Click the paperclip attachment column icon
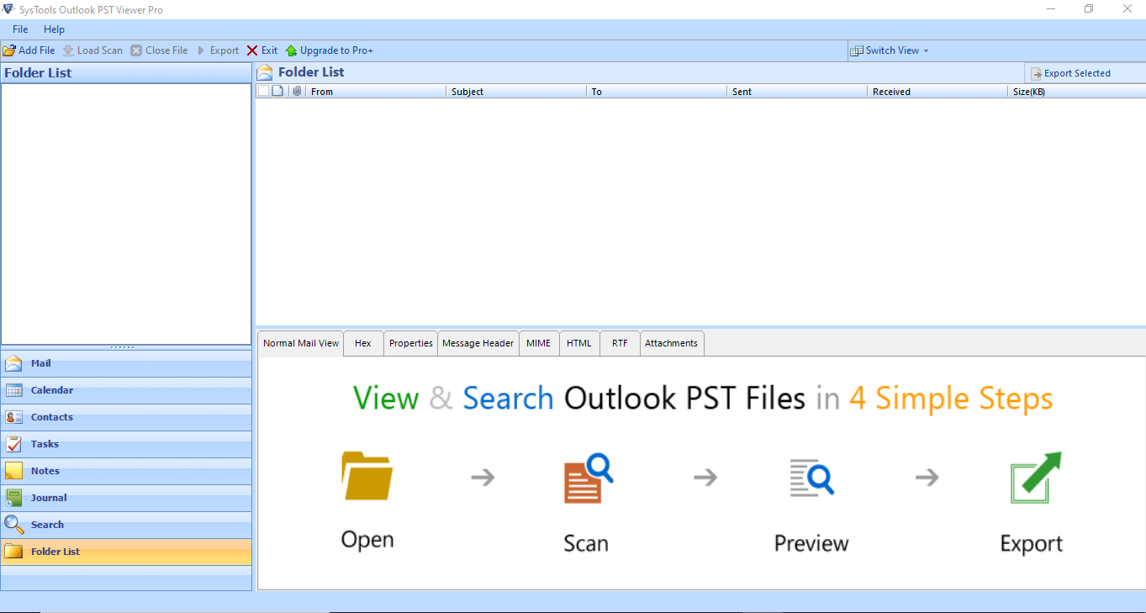1146x613 pixels. (x=297, y=91)
